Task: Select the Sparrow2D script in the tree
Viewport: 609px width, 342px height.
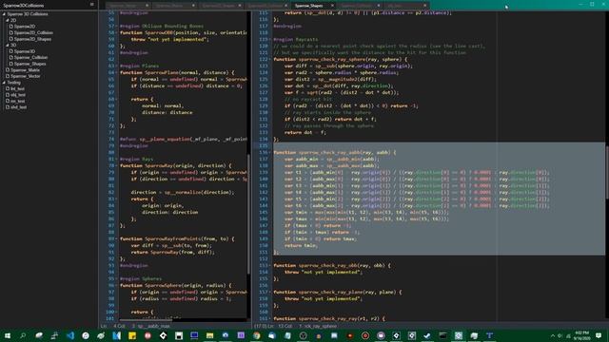Action: click(x=25, y=27)
